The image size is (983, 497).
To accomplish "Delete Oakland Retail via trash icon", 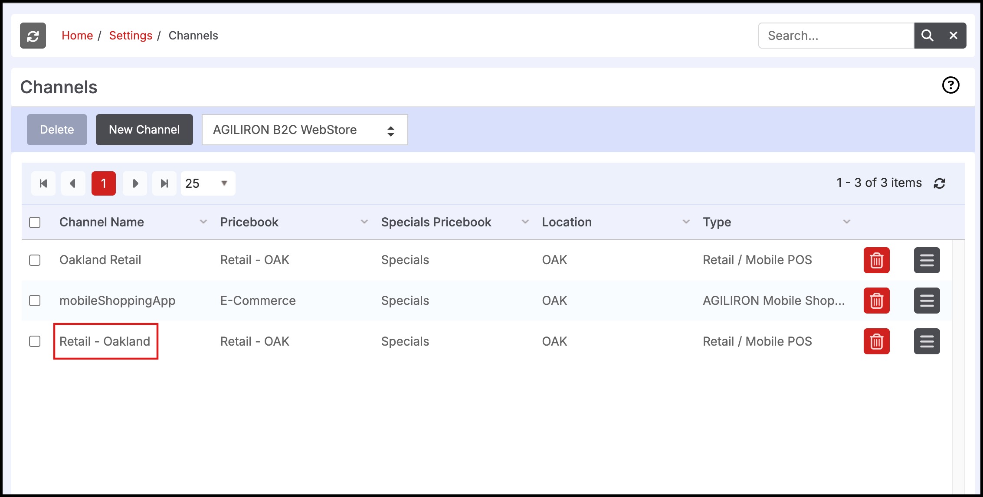I will point(876,260).
